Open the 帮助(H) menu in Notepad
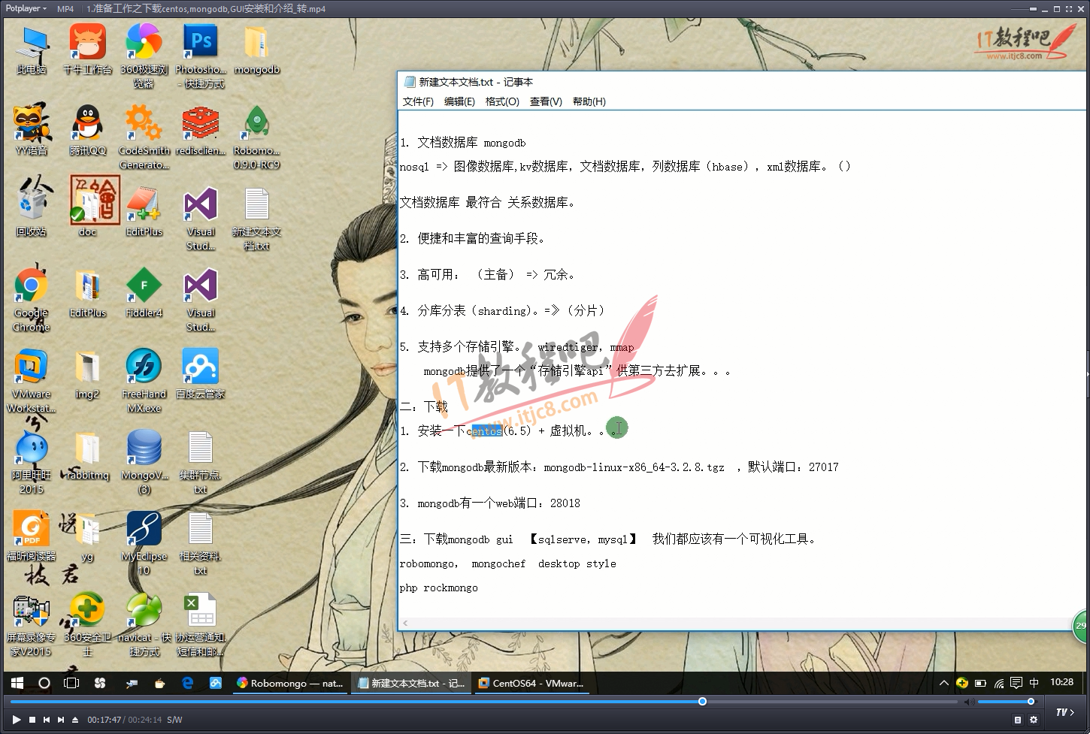 (x=589, y=101)
